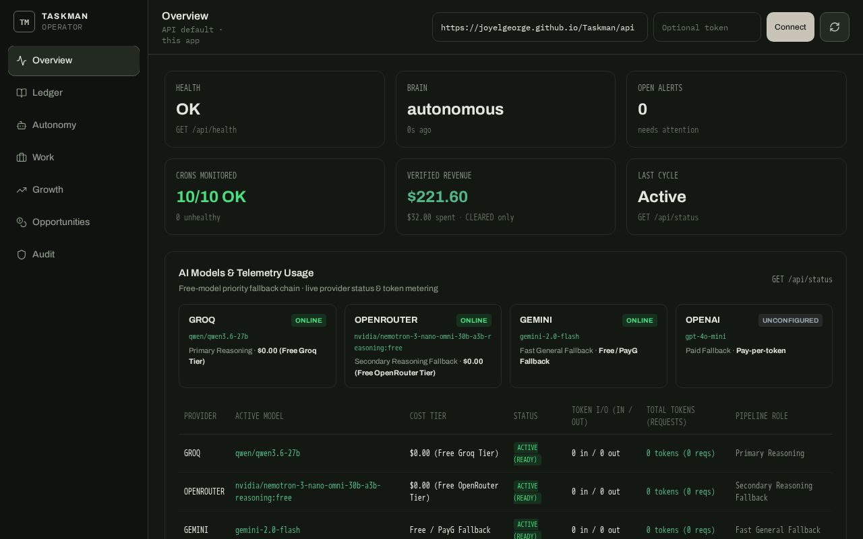Open the Ledger section
This screenshot has height=539, width=863.
point(73,93)
